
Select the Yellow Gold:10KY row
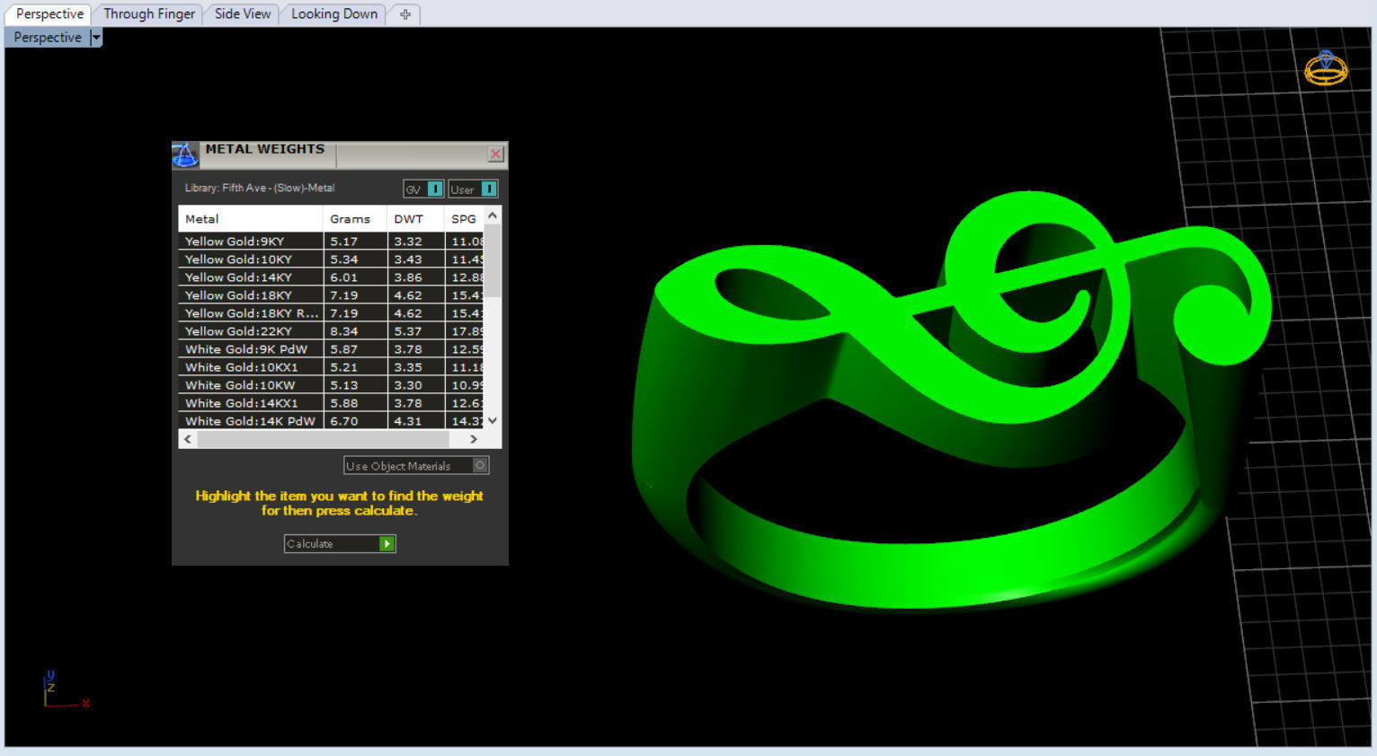(331, 259)
